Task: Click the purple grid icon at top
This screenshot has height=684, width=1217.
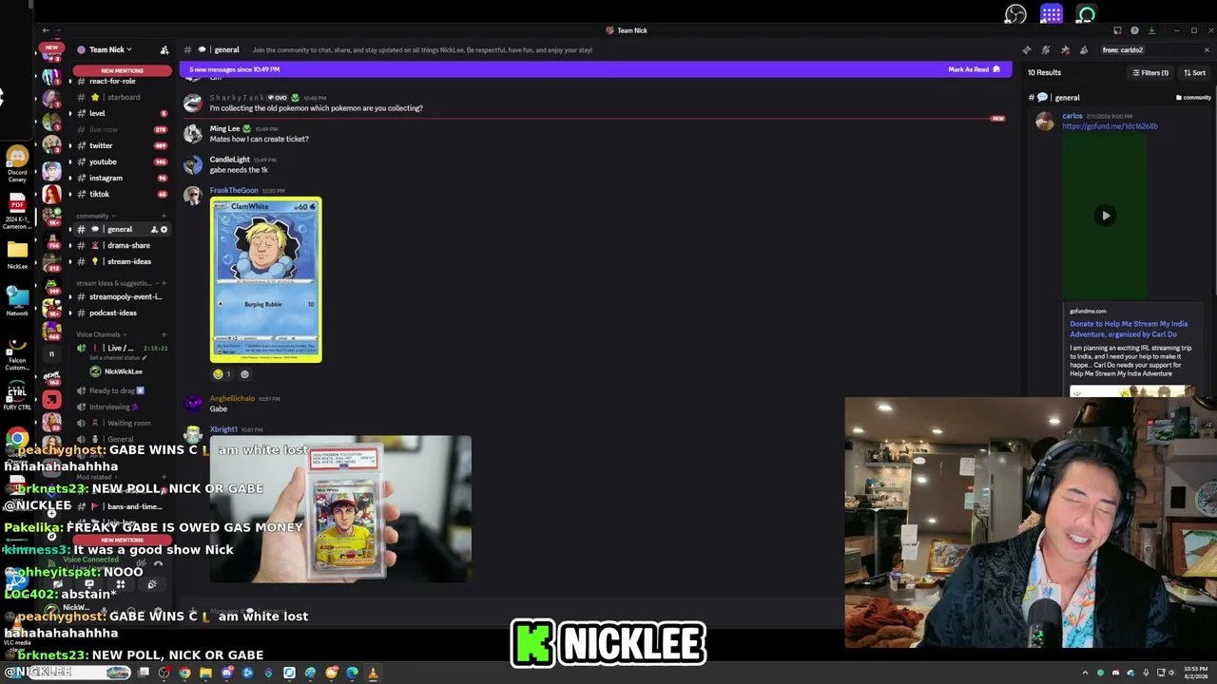Action: 1051,13
